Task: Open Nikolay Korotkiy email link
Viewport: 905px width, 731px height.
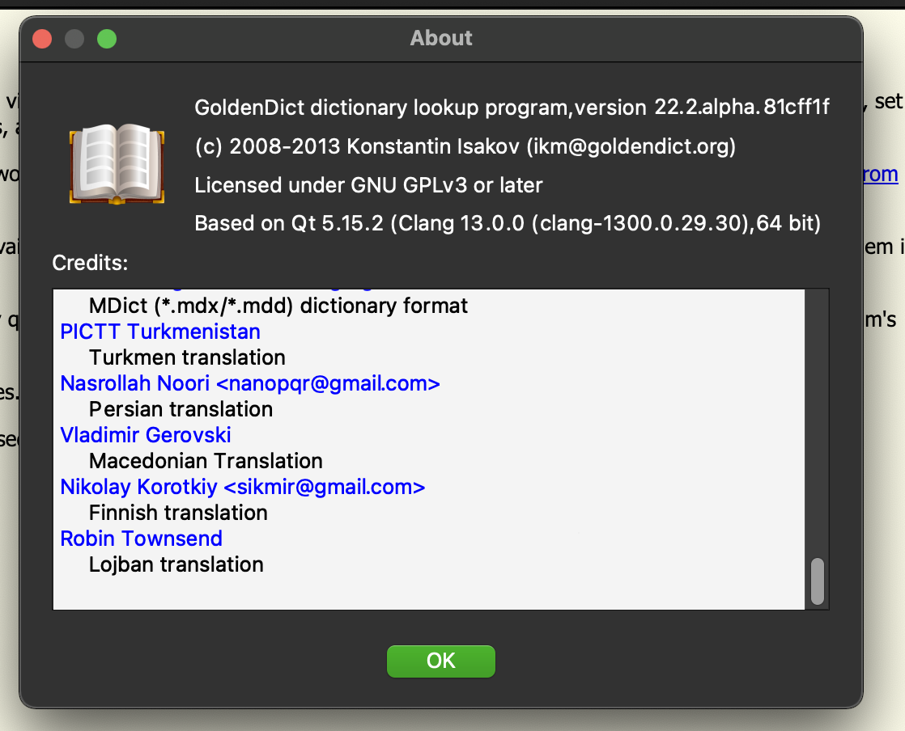Action: point(242,487)
